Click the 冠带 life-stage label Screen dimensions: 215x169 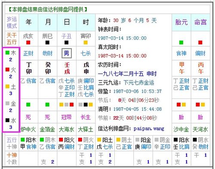(x=67, y=117)
